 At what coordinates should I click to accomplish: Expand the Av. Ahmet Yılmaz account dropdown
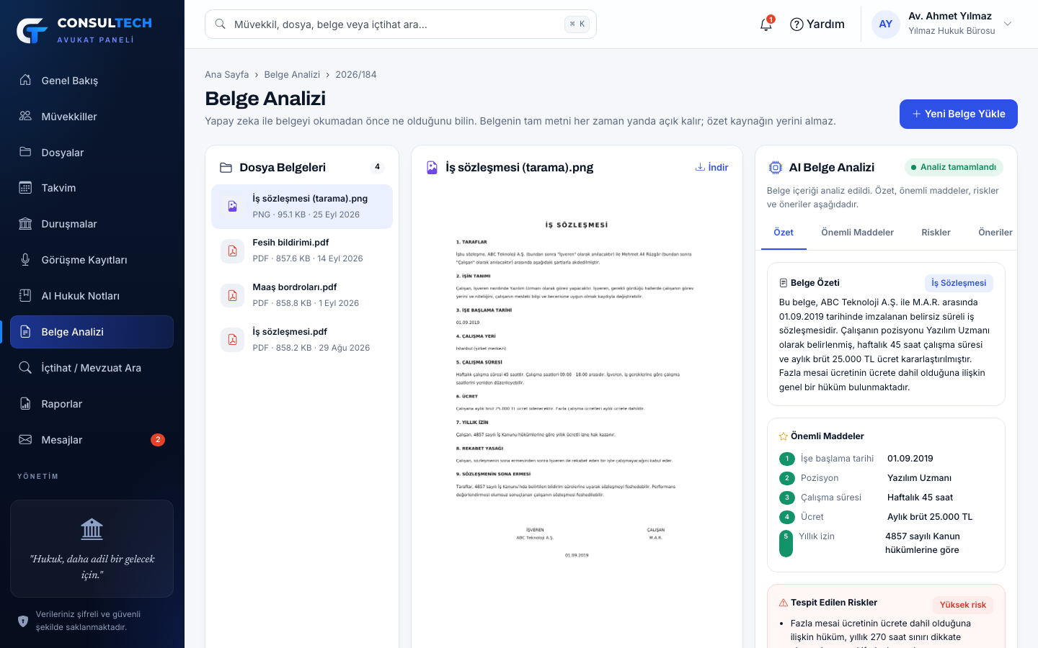click(1008, 24)
